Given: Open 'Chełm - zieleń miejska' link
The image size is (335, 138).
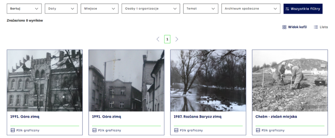Looking at the screenshot, I should (276, 117).
